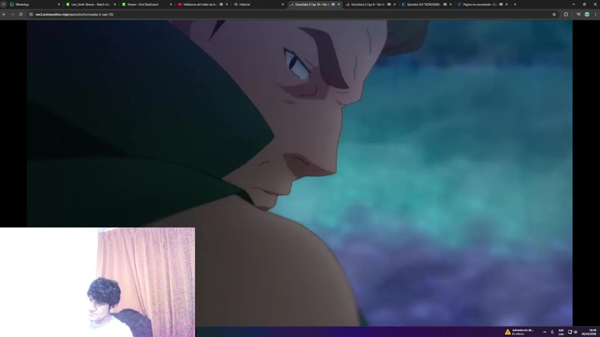
Task: Open volume control in system tray
Action: (576, 332)
